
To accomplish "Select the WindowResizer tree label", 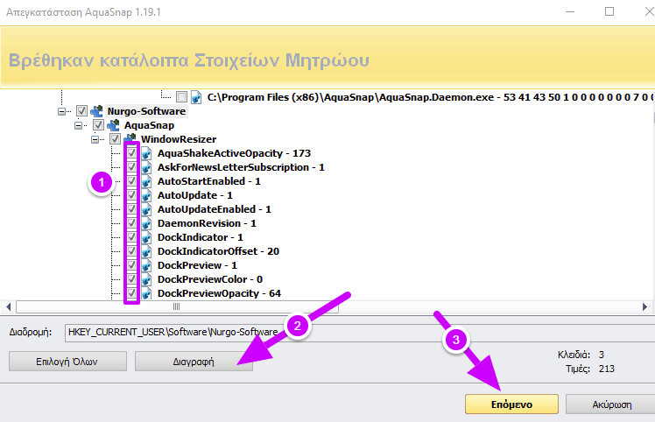I will (x=179, y=139).
